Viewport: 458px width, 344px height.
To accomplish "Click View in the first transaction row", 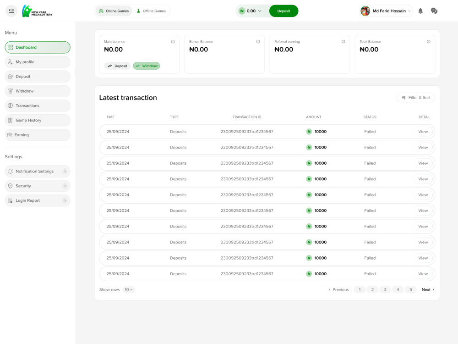I will pyautogui.click(x=423, y=132).
